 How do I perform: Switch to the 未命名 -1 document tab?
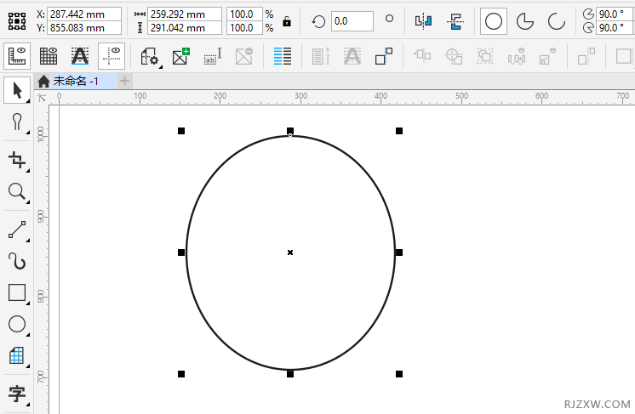point(75,81)
